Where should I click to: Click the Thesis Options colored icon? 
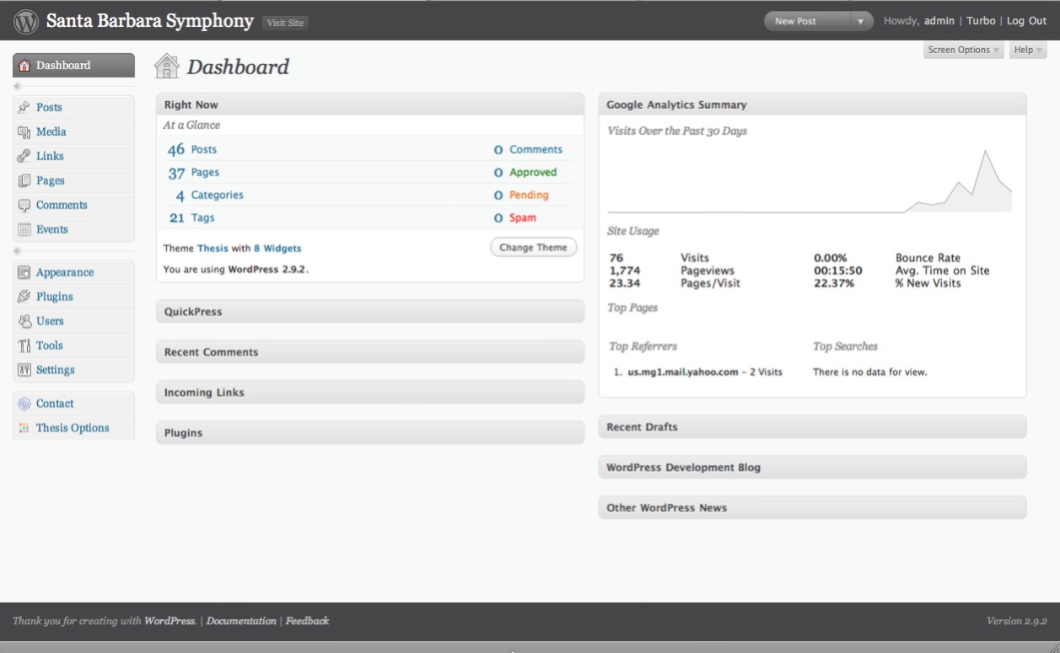coord(24,428)
